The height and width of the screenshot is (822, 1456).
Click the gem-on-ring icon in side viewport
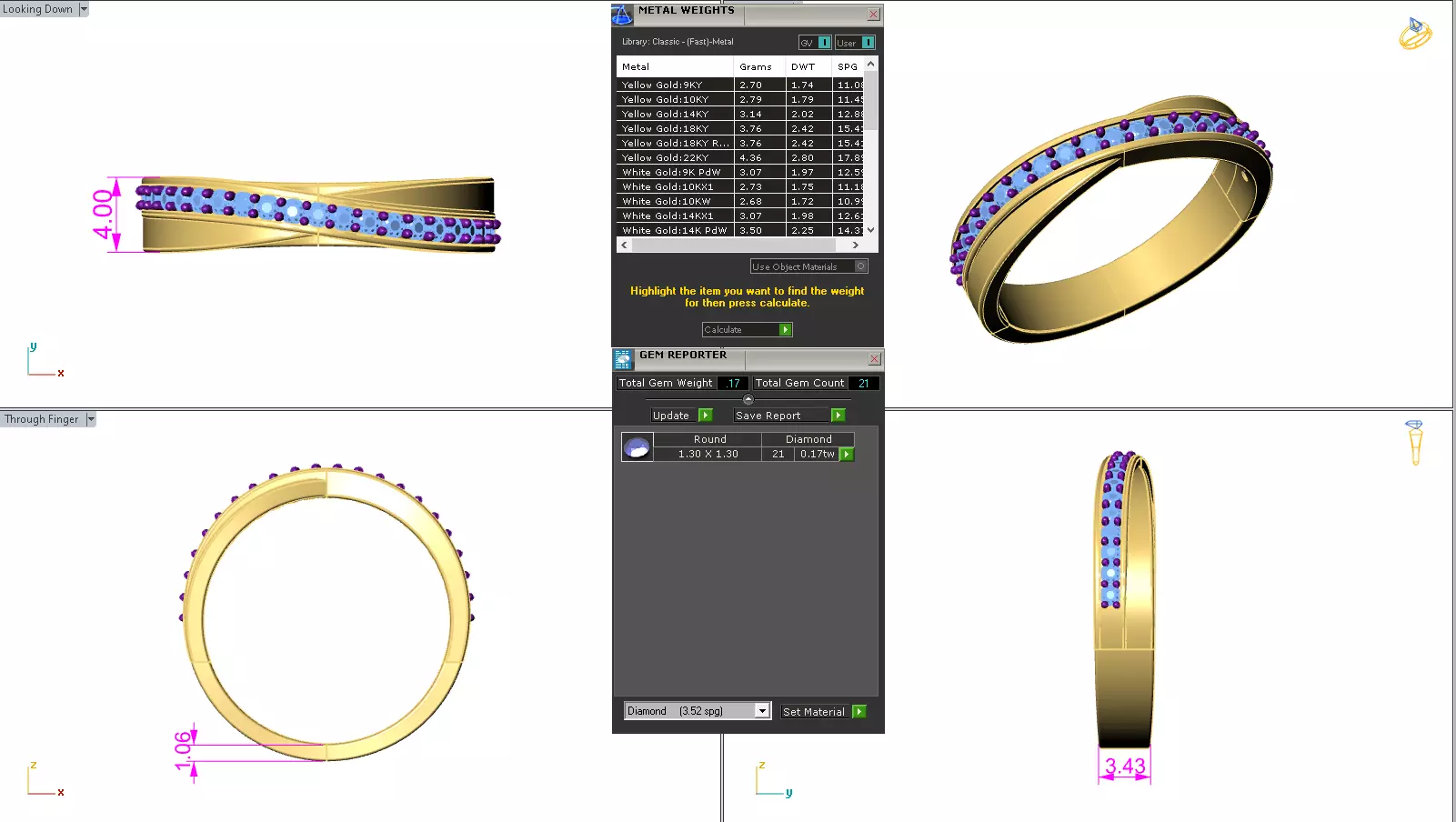[x=1414, y=443]
